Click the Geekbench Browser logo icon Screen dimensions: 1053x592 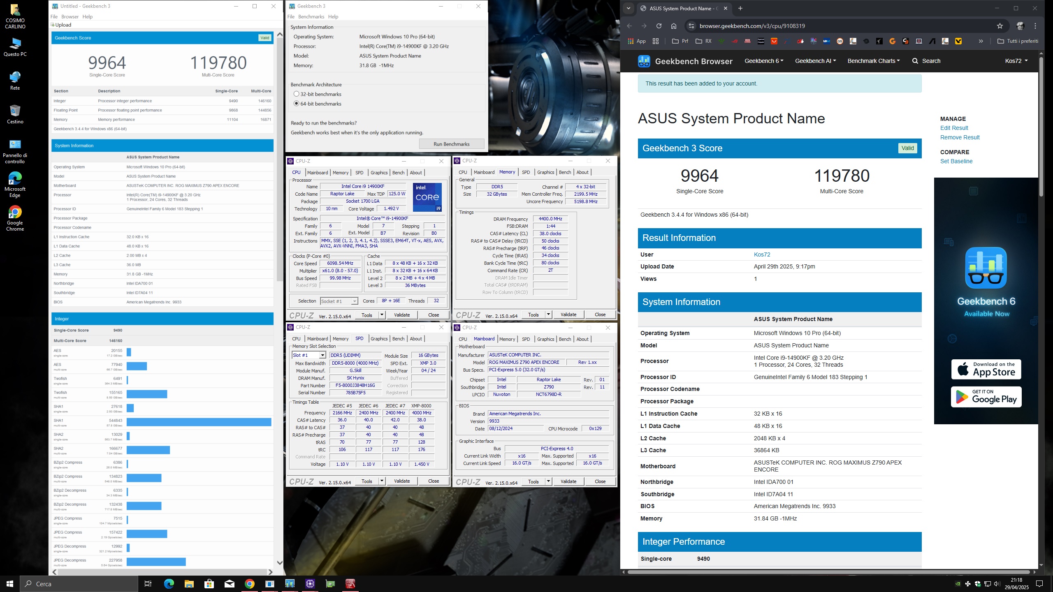point(644,61)
